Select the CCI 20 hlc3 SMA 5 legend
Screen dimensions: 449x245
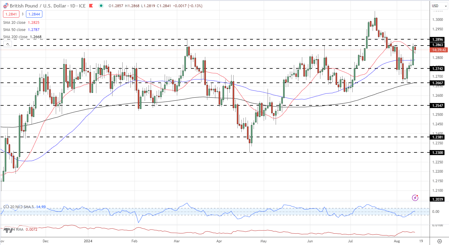point(18,207)
